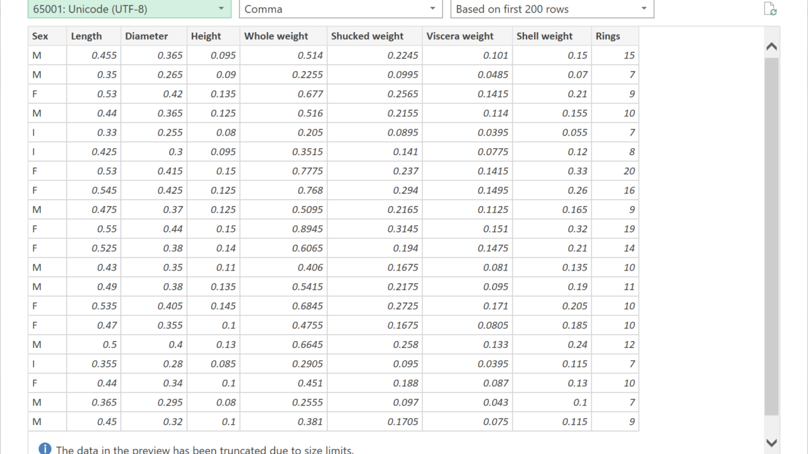Click the scroll down arrow of preview

tap(771, 443)
